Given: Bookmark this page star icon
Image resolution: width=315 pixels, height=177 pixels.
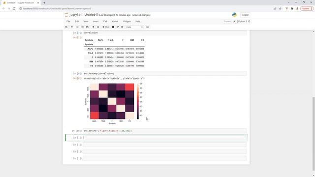Looking at the screenshot, I should (x=280, y=9).
